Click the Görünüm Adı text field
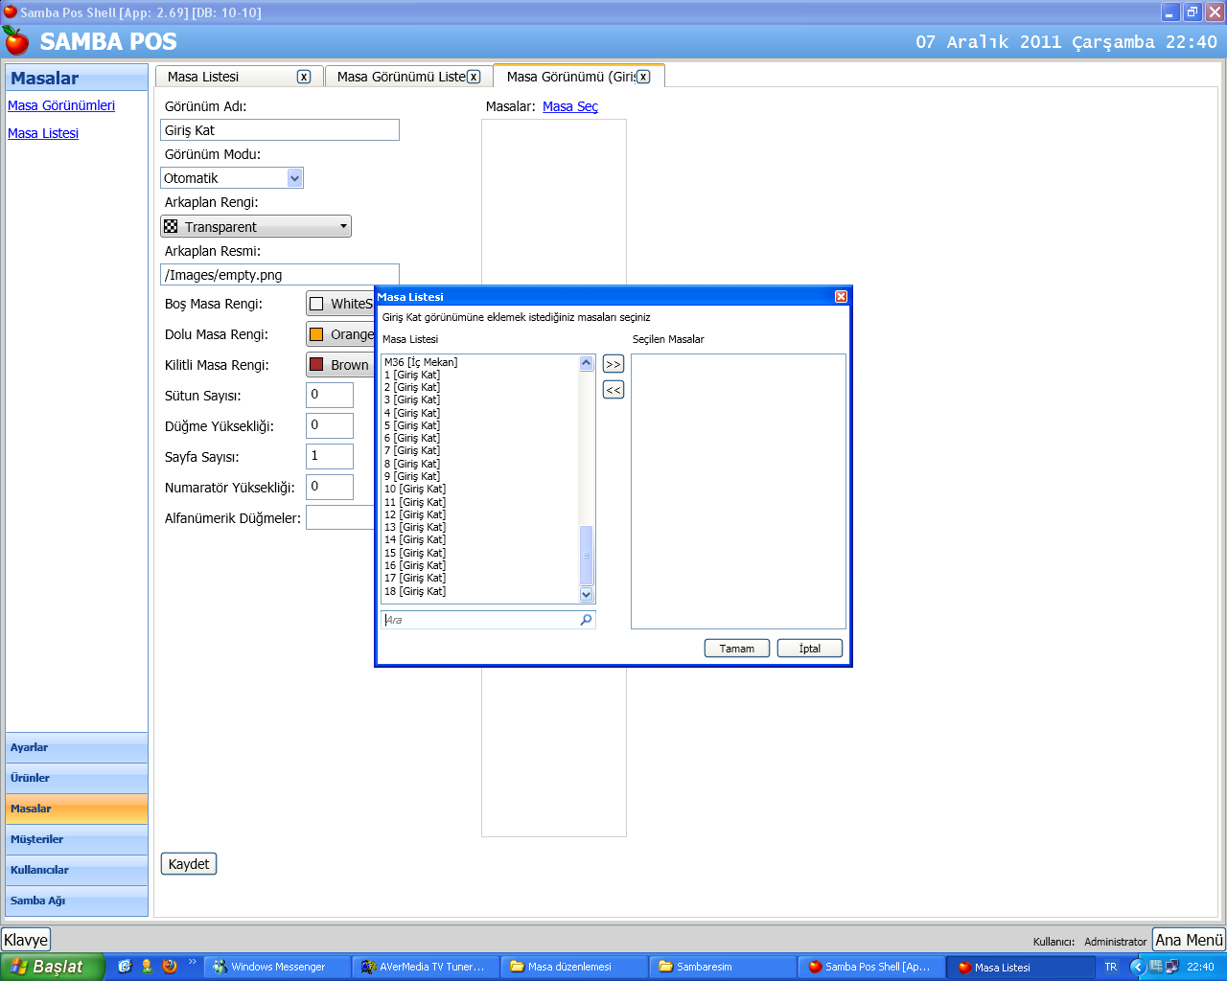Screen dimensions: 1227x981 pos(280,130)
